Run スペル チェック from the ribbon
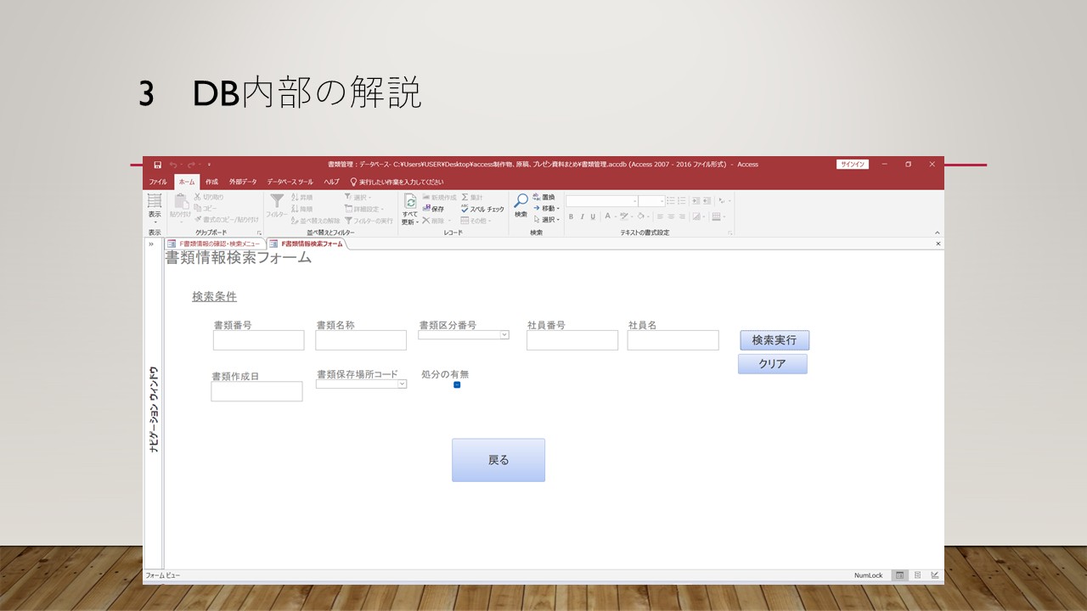Image resolution: width=1087 pixels, height=611 pixels. point(482,209)
